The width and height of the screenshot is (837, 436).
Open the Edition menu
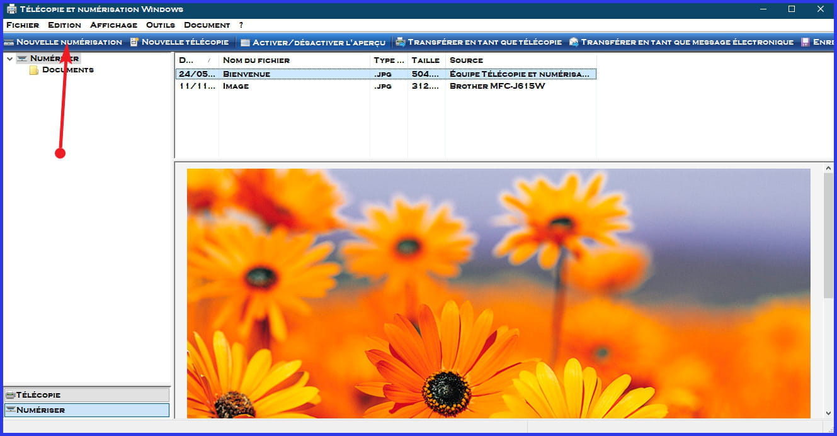(x=64, y=25)
